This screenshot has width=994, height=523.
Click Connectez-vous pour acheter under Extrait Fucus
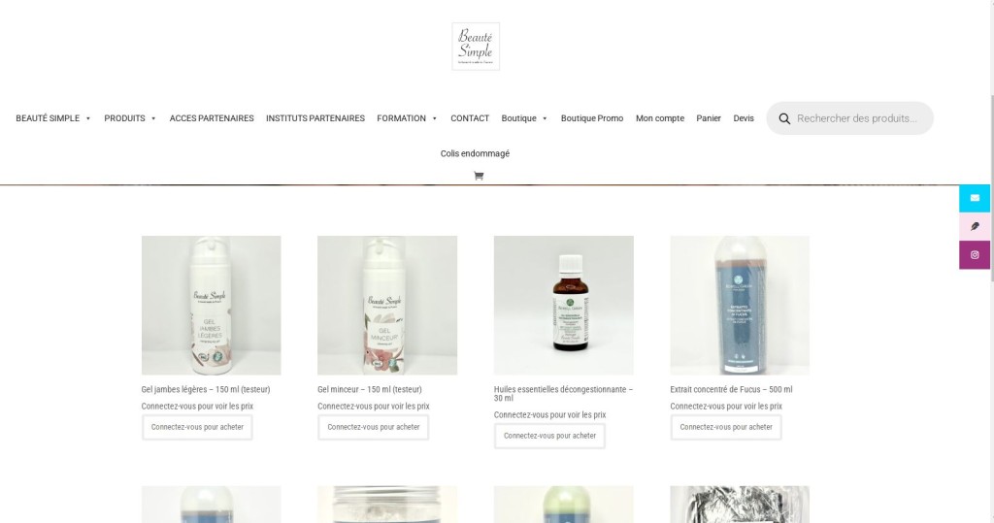pyautogui.click(x=726, y=427)
